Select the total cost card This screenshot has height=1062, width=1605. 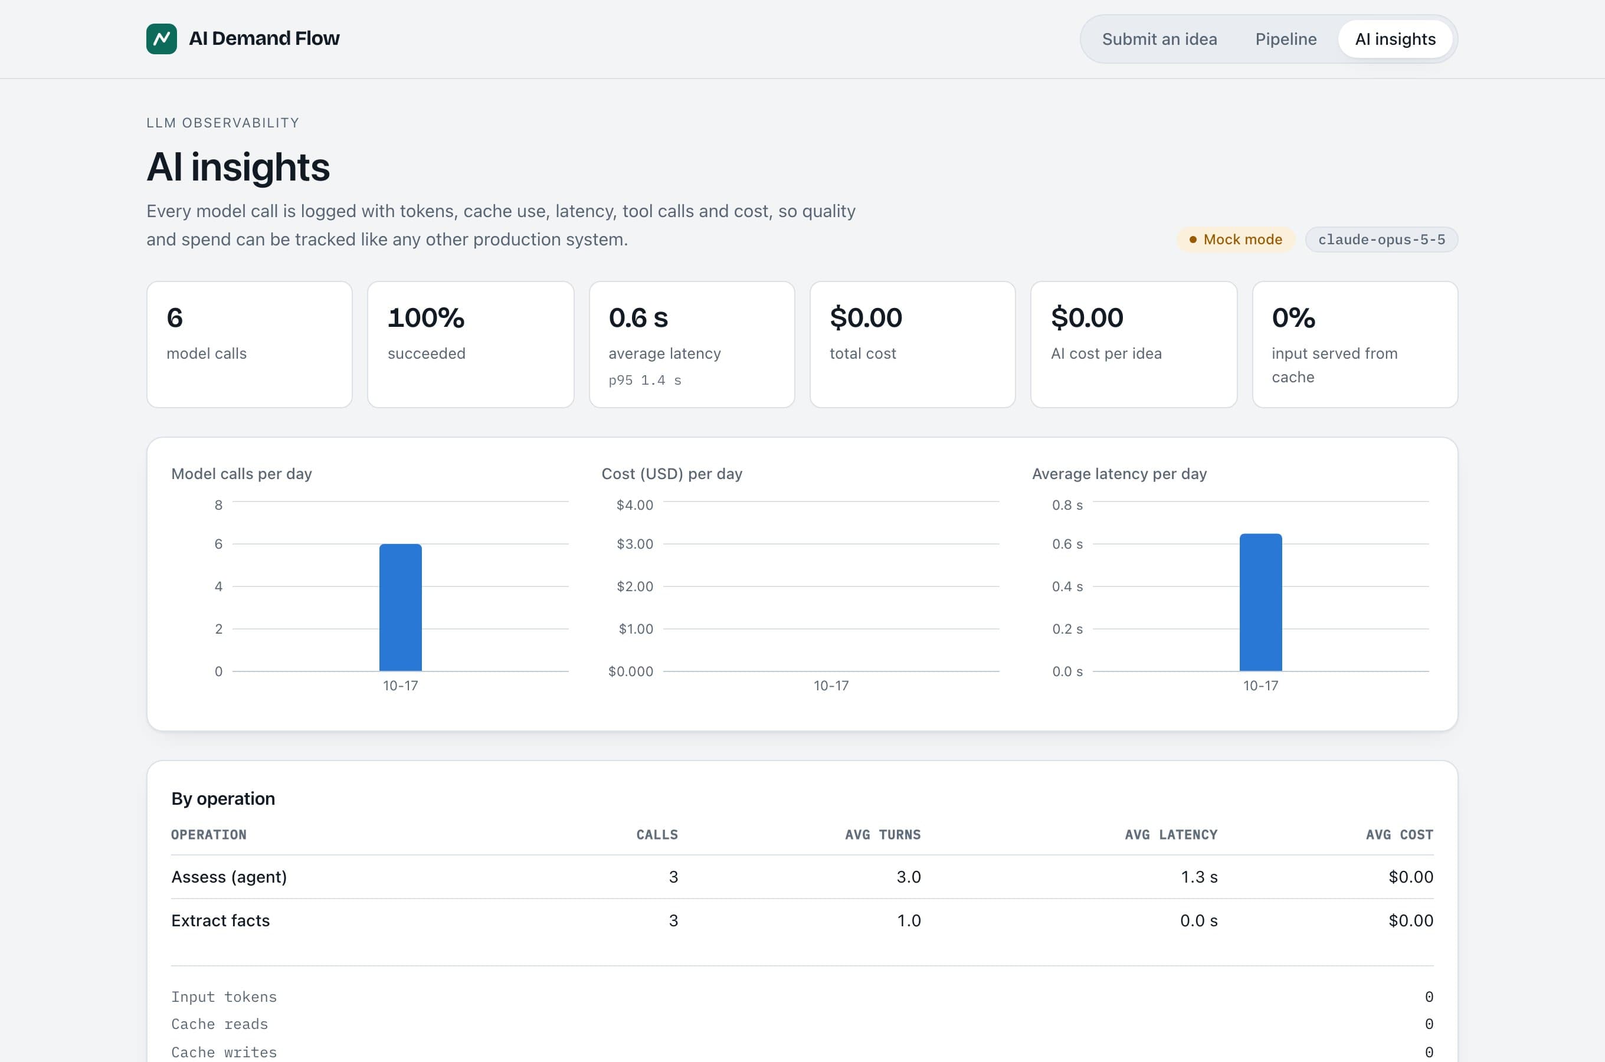(x=912, y=344)
